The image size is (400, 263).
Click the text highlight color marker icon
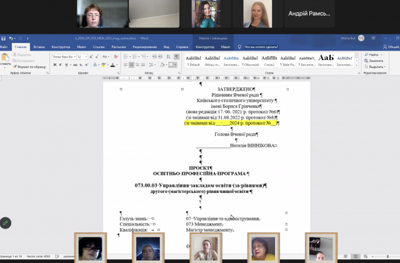102,64
